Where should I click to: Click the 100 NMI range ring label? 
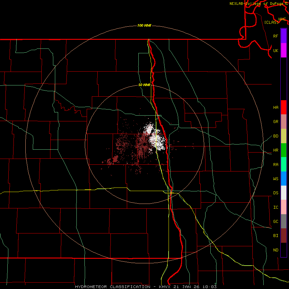[144, 25]
